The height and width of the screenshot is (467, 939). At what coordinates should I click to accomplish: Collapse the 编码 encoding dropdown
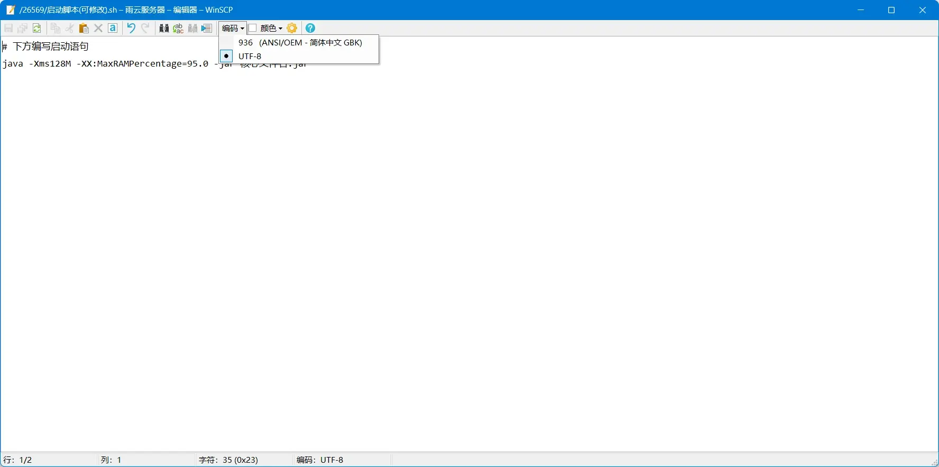[233, 28]
